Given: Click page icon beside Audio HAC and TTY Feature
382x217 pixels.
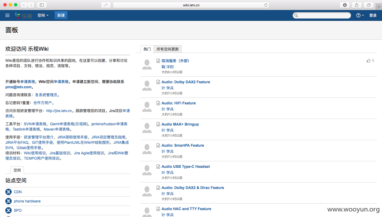Looking at the screenshot, I should [x=158, y=209].
